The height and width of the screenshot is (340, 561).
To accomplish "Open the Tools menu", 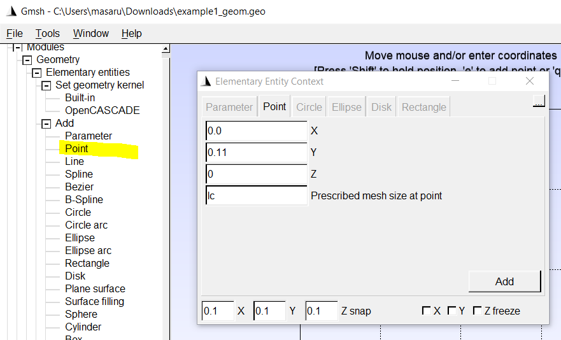I will tap(47, 33).
